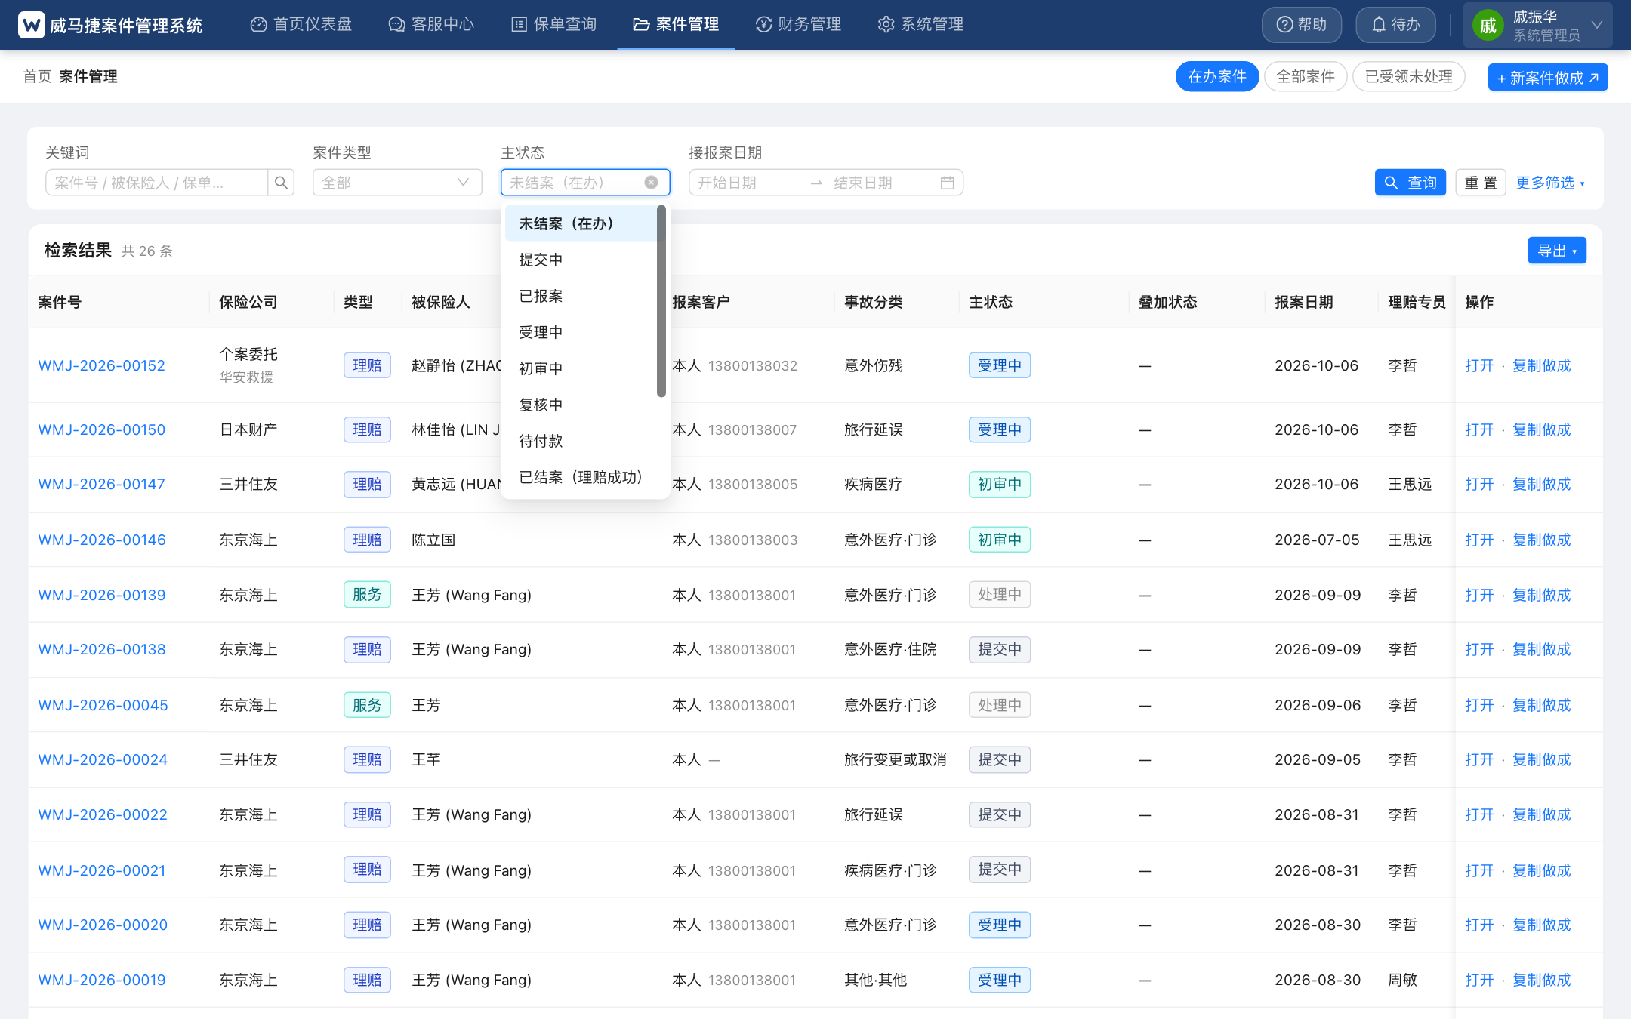Click the keyword search magnifier icon
Viewport: 1631px width, 1019px height.
[281, 183]
